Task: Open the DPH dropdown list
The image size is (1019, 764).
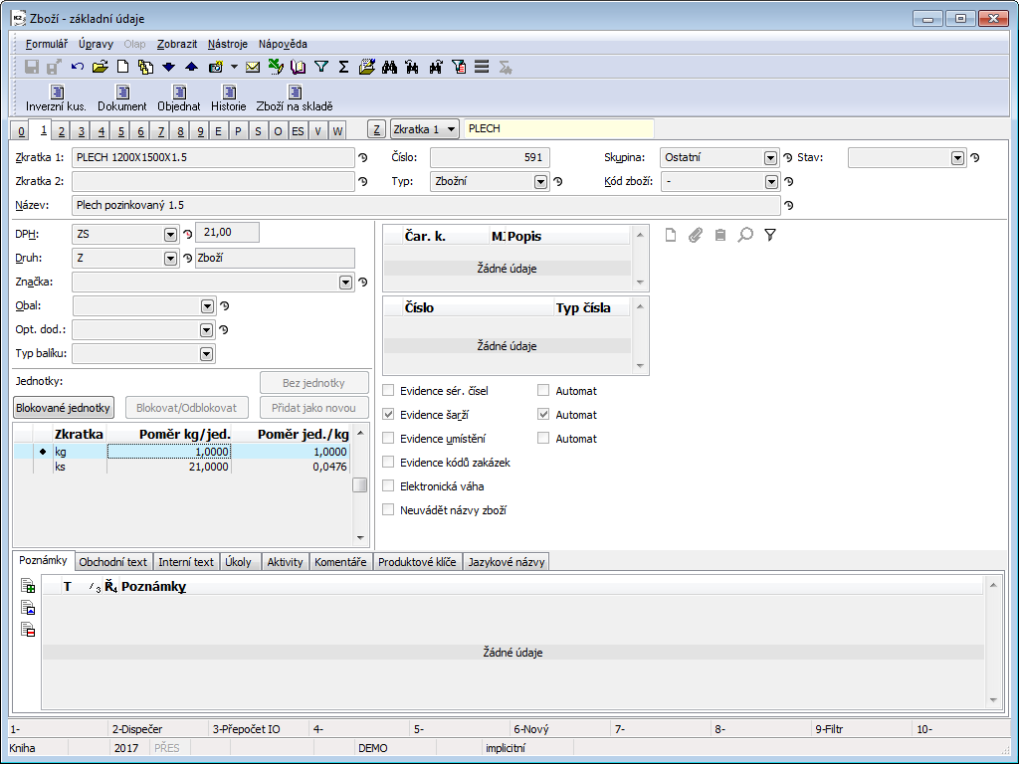Action: 170,235
